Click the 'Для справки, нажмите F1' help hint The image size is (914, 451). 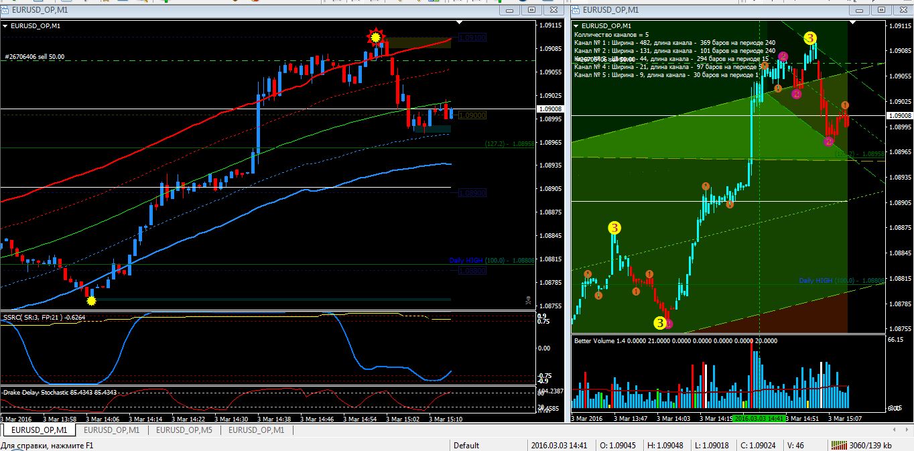coord(46,445)
